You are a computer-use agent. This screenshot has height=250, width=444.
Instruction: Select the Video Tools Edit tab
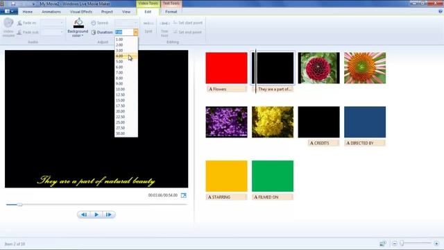148,12
